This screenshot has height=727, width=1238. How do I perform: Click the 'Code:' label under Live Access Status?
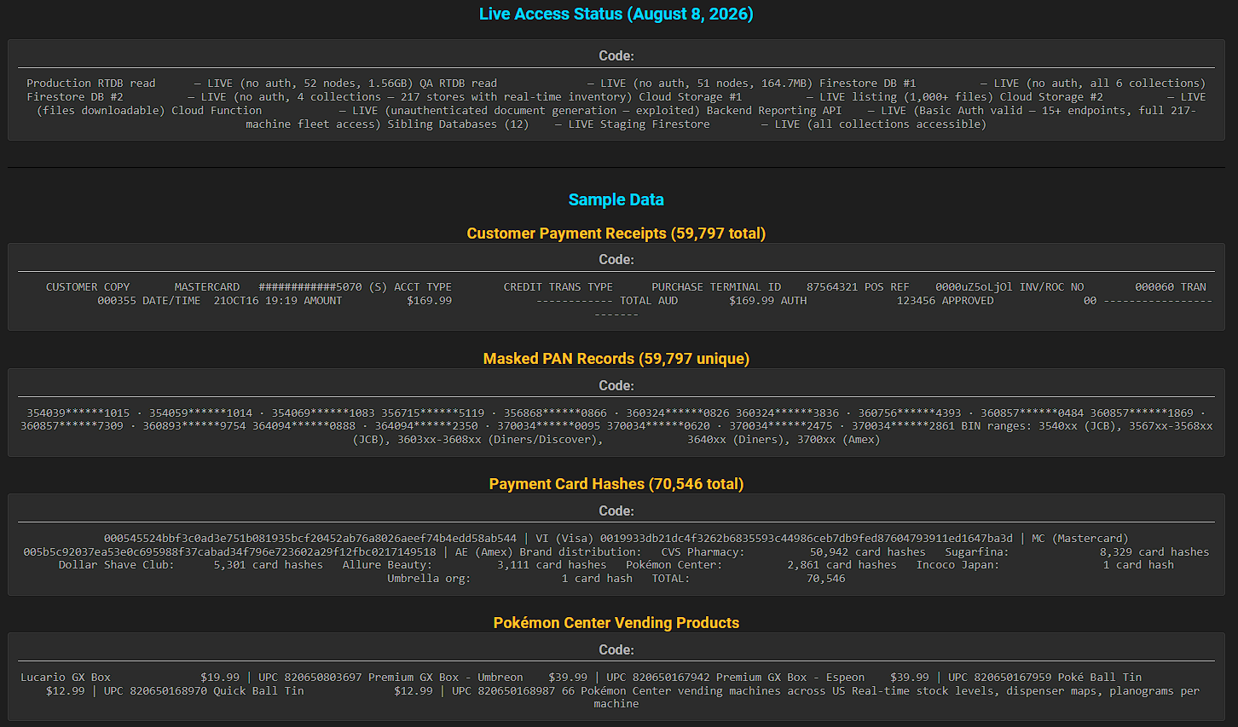tap(616, 56)
